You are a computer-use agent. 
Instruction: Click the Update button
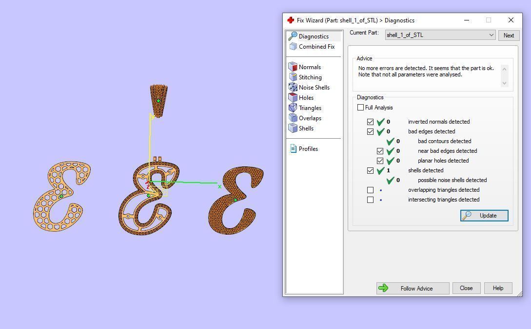pyautogui.click(x=484, y=216)
